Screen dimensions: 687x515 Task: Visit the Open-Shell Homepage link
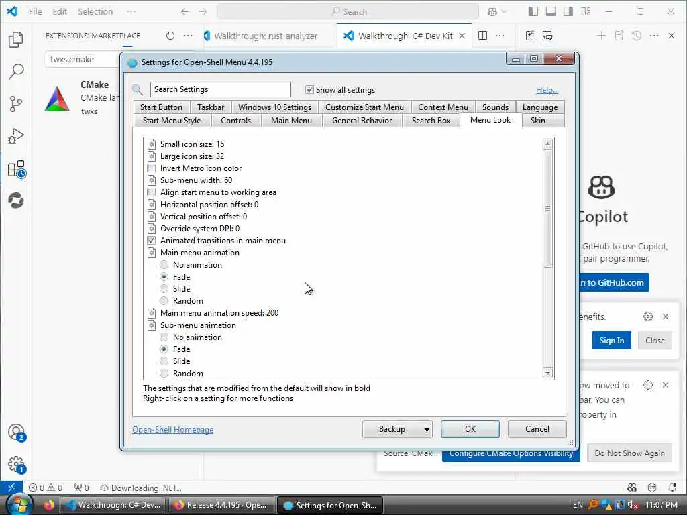pos(172,430)
